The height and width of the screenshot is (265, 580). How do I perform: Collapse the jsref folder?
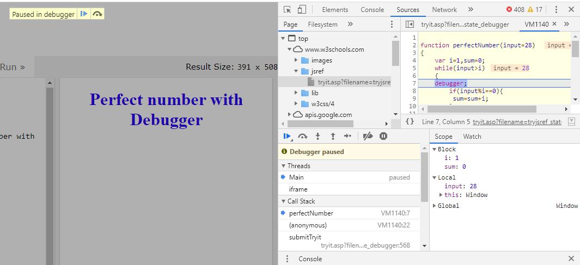click(296, 71)
